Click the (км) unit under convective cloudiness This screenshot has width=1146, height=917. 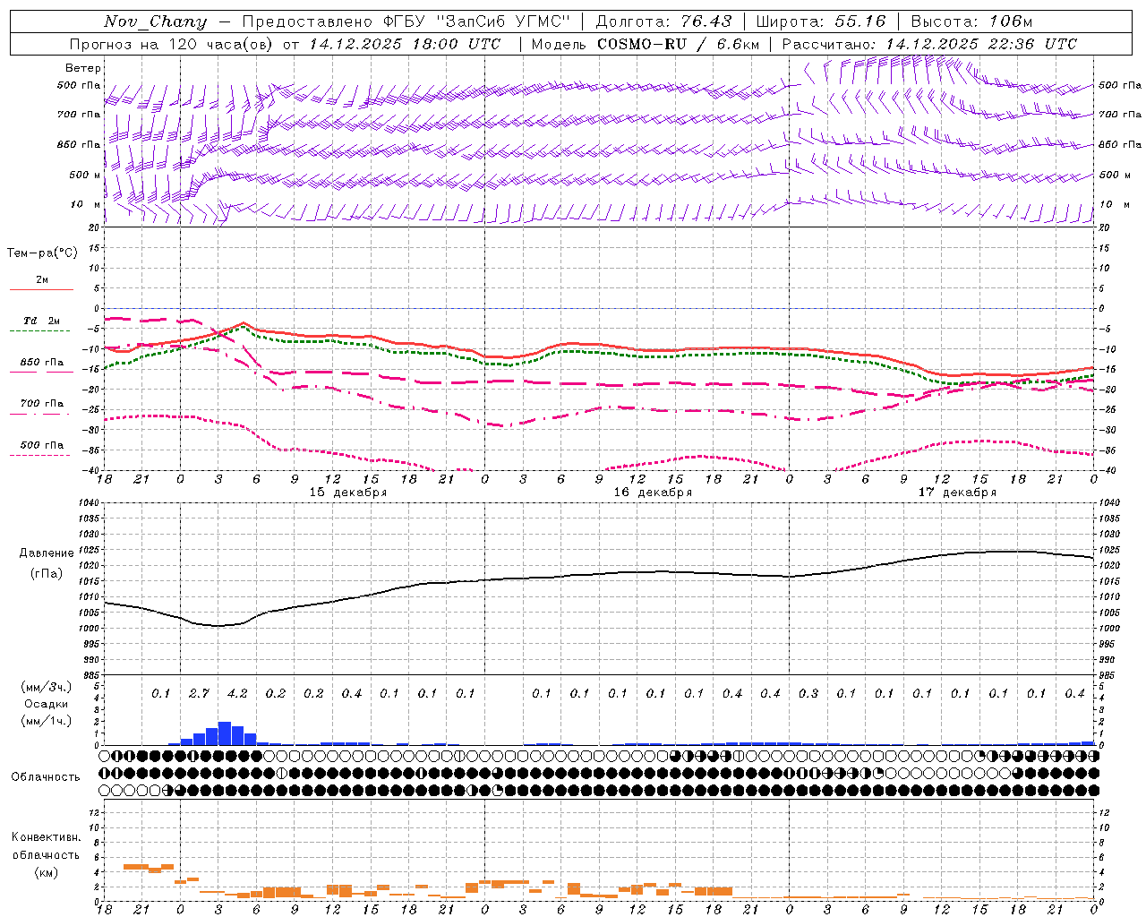coord(46,872)
